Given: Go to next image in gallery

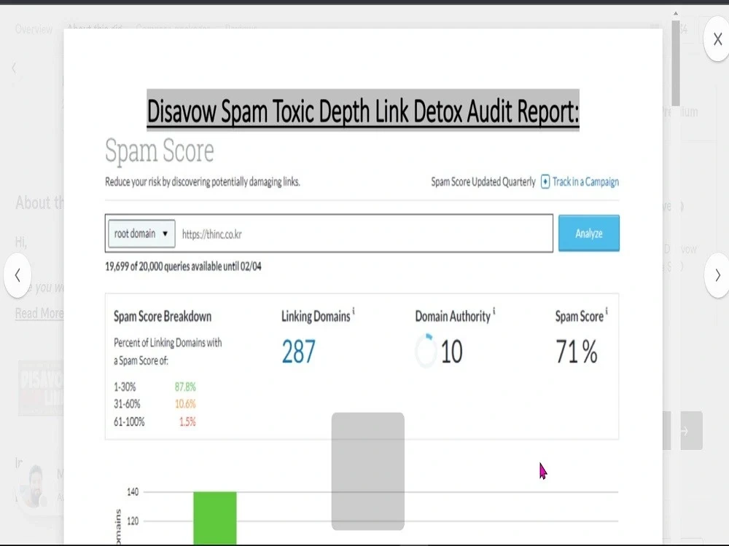Looking at the screenshot, I should click(717, 275).
